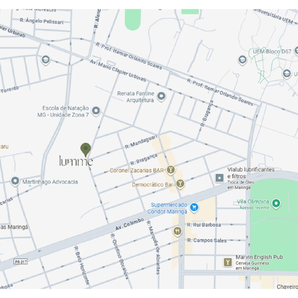Click the Av. Colombo street label
Viewport: 298px width, 298px height.
click(x=130, y=224)
